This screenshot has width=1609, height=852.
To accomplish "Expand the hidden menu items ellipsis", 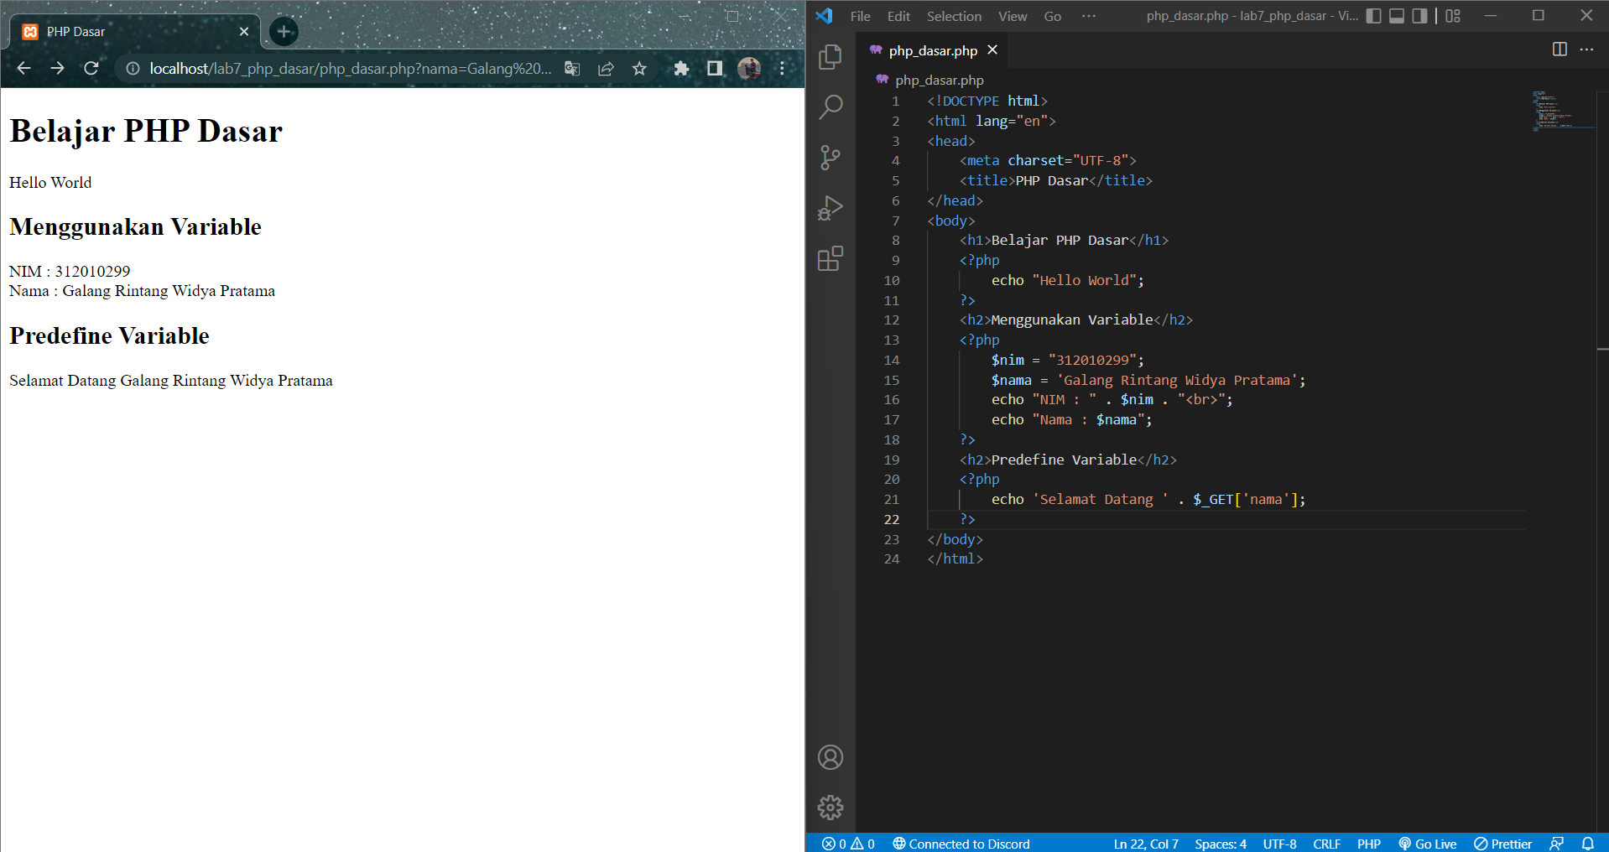I will (1089, 16).
